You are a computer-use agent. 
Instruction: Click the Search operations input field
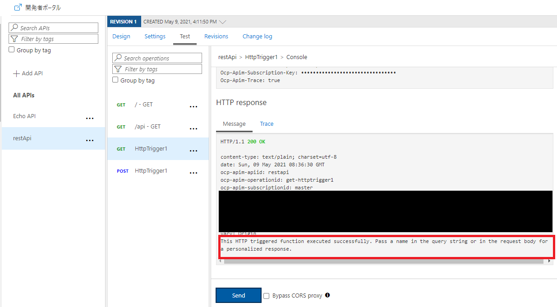[x=157, y=58]
